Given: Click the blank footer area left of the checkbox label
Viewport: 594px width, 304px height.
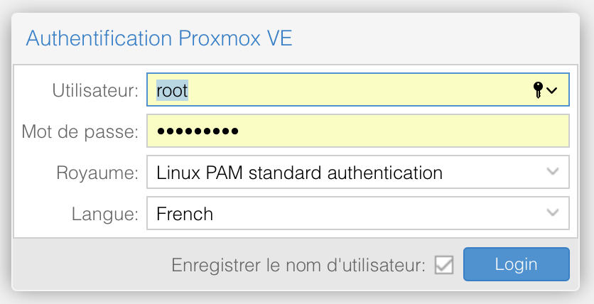Looking at the screenshot, I should point(85,265).
